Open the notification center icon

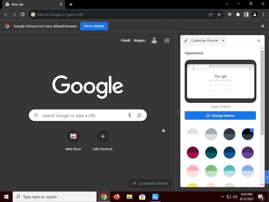click(x=261, y=197)
